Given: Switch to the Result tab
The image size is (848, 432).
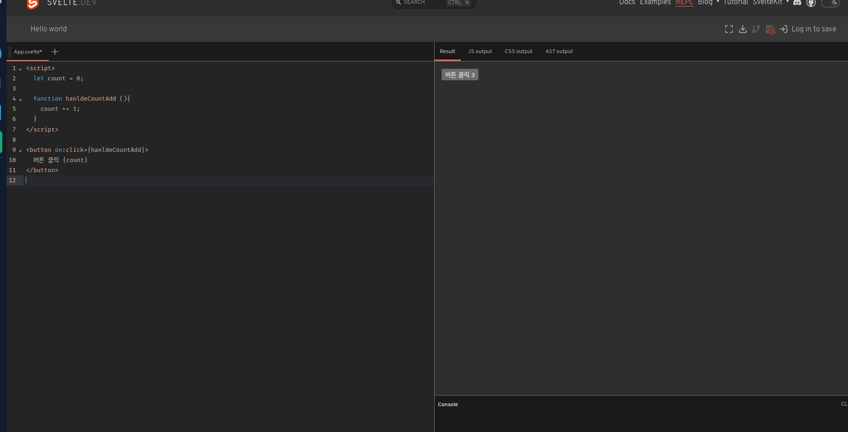Looking at the screenshot, I should (x=448, y=51).
